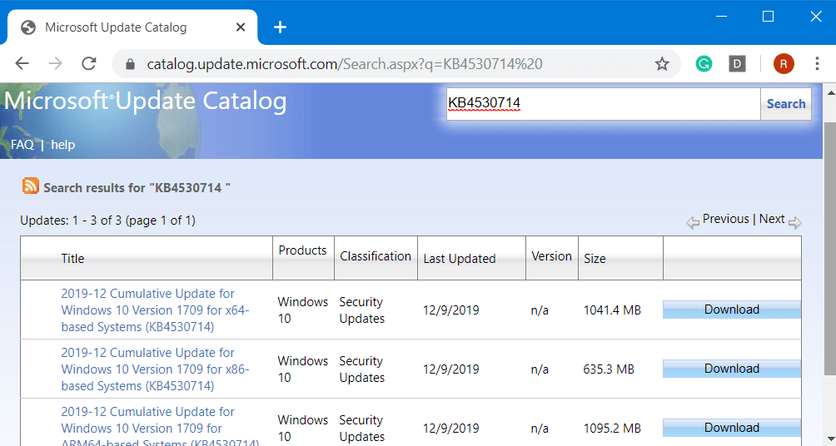Minimize the Chrome window
This screenshot has width=836, height=446.
pyautogui.click(x=721, y=17)
